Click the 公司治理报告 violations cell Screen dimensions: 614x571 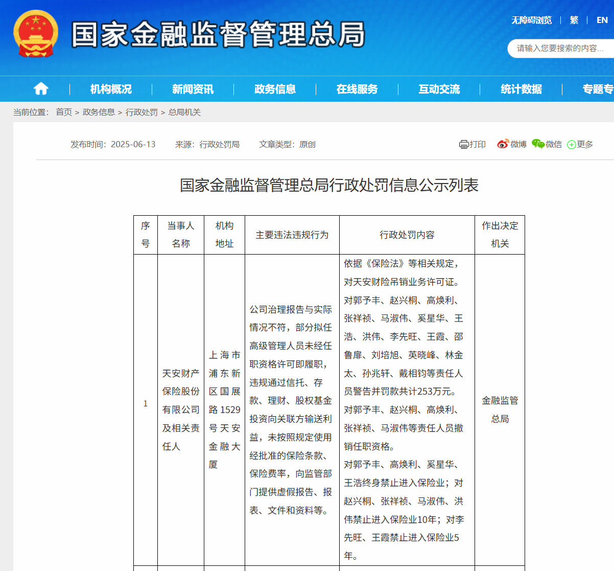click(x=292, y=410)
